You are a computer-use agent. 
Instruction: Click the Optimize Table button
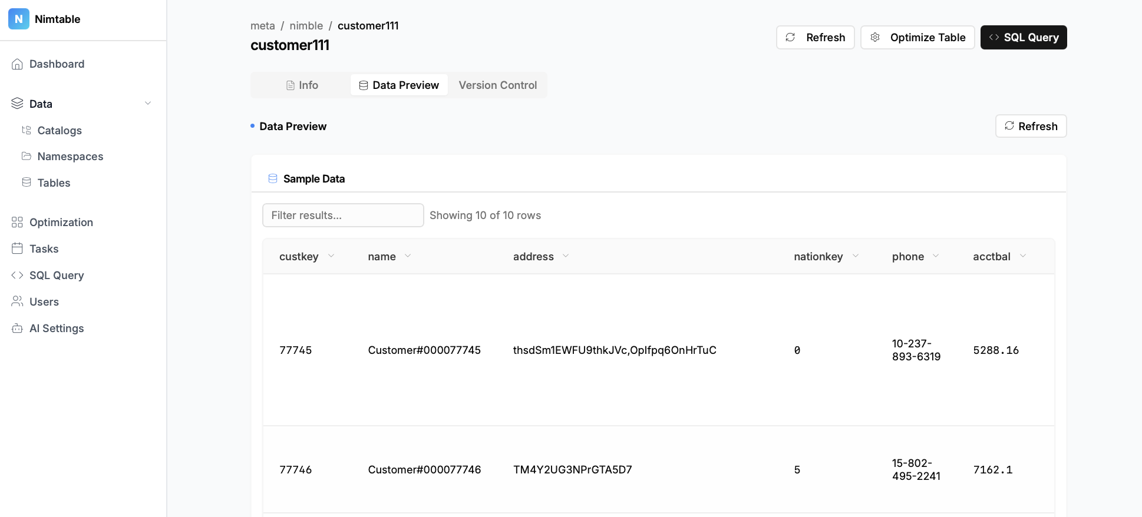917,38
